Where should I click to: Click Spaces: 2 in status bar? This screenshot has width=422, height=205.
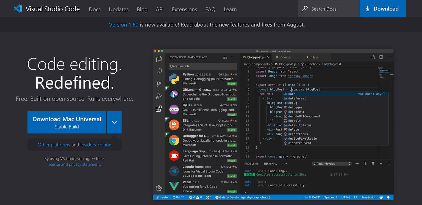coord(331,197)
